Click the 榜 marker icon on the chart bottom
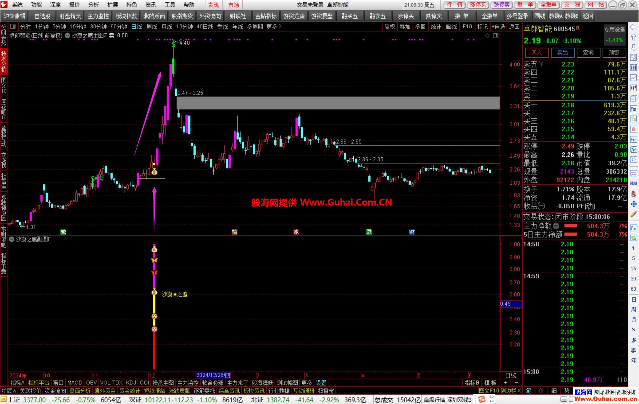Viewport: 639px width, 404px height. point(234,232)
